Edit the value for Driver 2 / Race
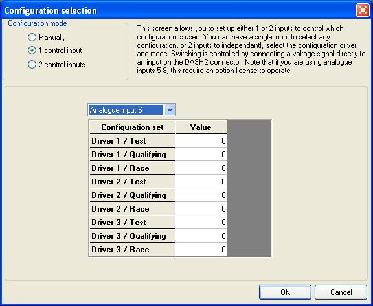This screenshot has height=306, width=373. [x=201, y=208]
